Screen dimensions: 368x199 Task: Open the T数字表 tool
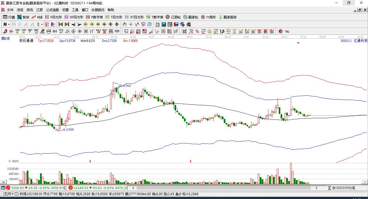click(155, 17)
